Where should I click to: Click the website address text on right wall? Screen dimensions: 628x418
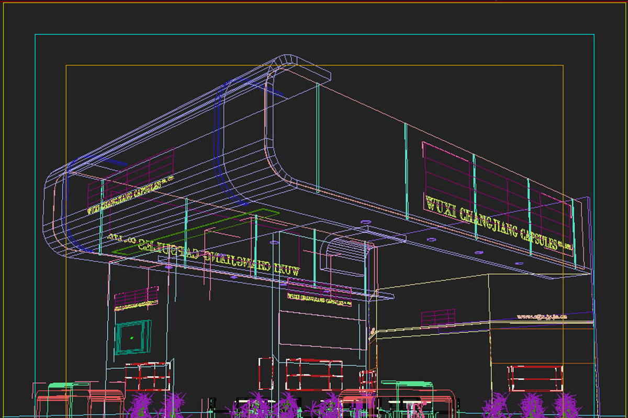click(x=542, y=317)
